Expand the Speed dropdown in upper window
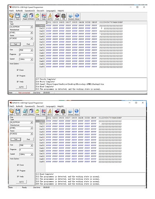155x199 pixels. point(32,59)
